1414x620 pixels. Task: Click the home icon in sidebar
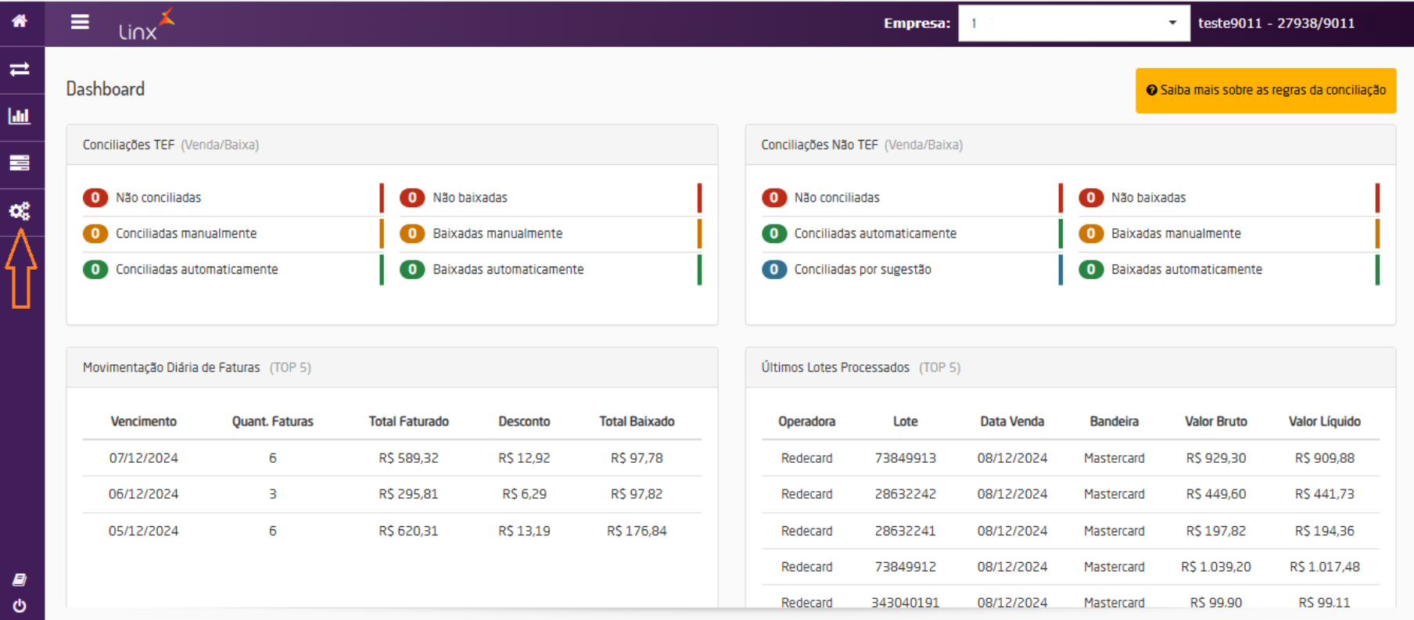(20, 21)
